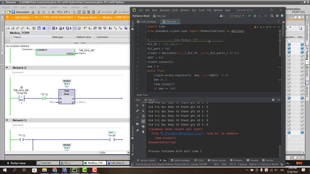Click the open project icon in TIA toolbar
The image size is (310, 174).
(9, 12)
